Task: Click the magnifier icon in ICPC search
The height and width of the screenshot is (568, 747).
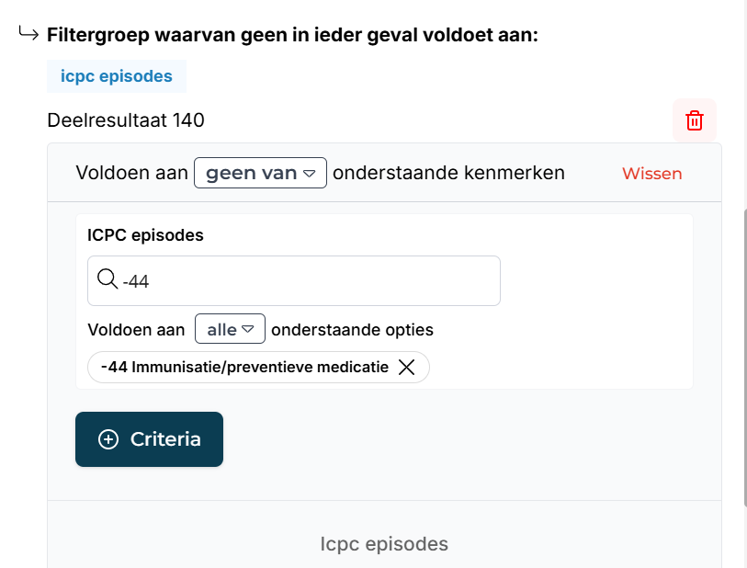Action: (x=108, y=278)
